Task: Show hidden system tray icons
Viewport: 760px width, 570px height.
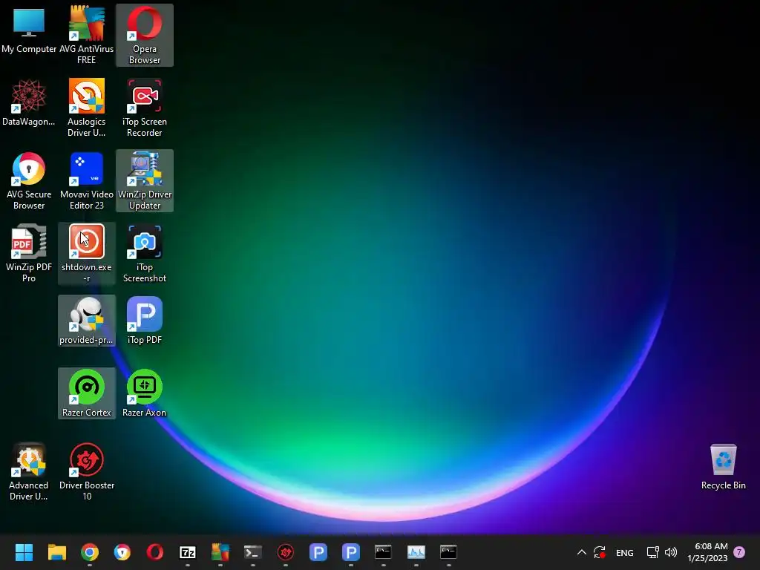Action: tap(582, 552)
